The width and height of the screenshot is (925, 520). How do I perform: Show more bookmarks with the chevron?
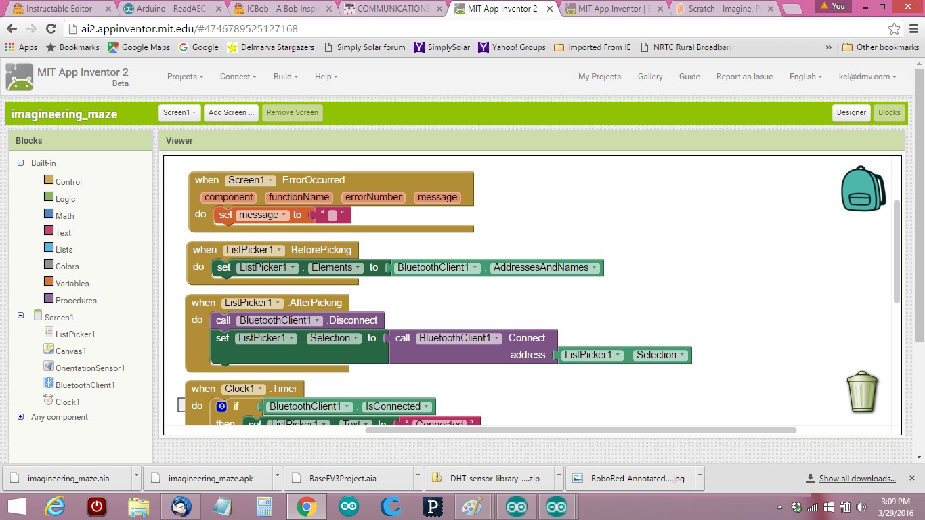pos(828,47)
